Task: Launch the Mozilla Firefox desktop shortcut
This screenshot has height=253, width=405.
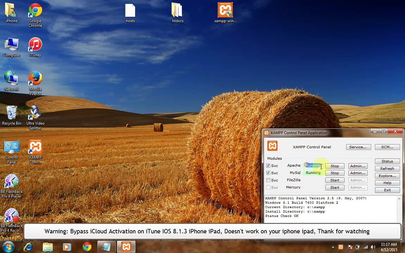Action: tap(36, 83)
